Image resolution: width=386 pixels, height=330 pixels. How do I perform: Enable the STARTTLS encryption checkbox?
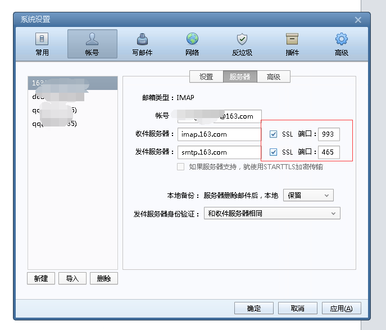tap(181, 167)
